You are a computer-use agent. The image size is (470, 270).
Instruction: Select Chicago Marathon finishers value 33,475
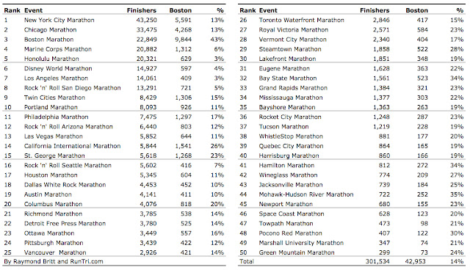tap(147, 30)
